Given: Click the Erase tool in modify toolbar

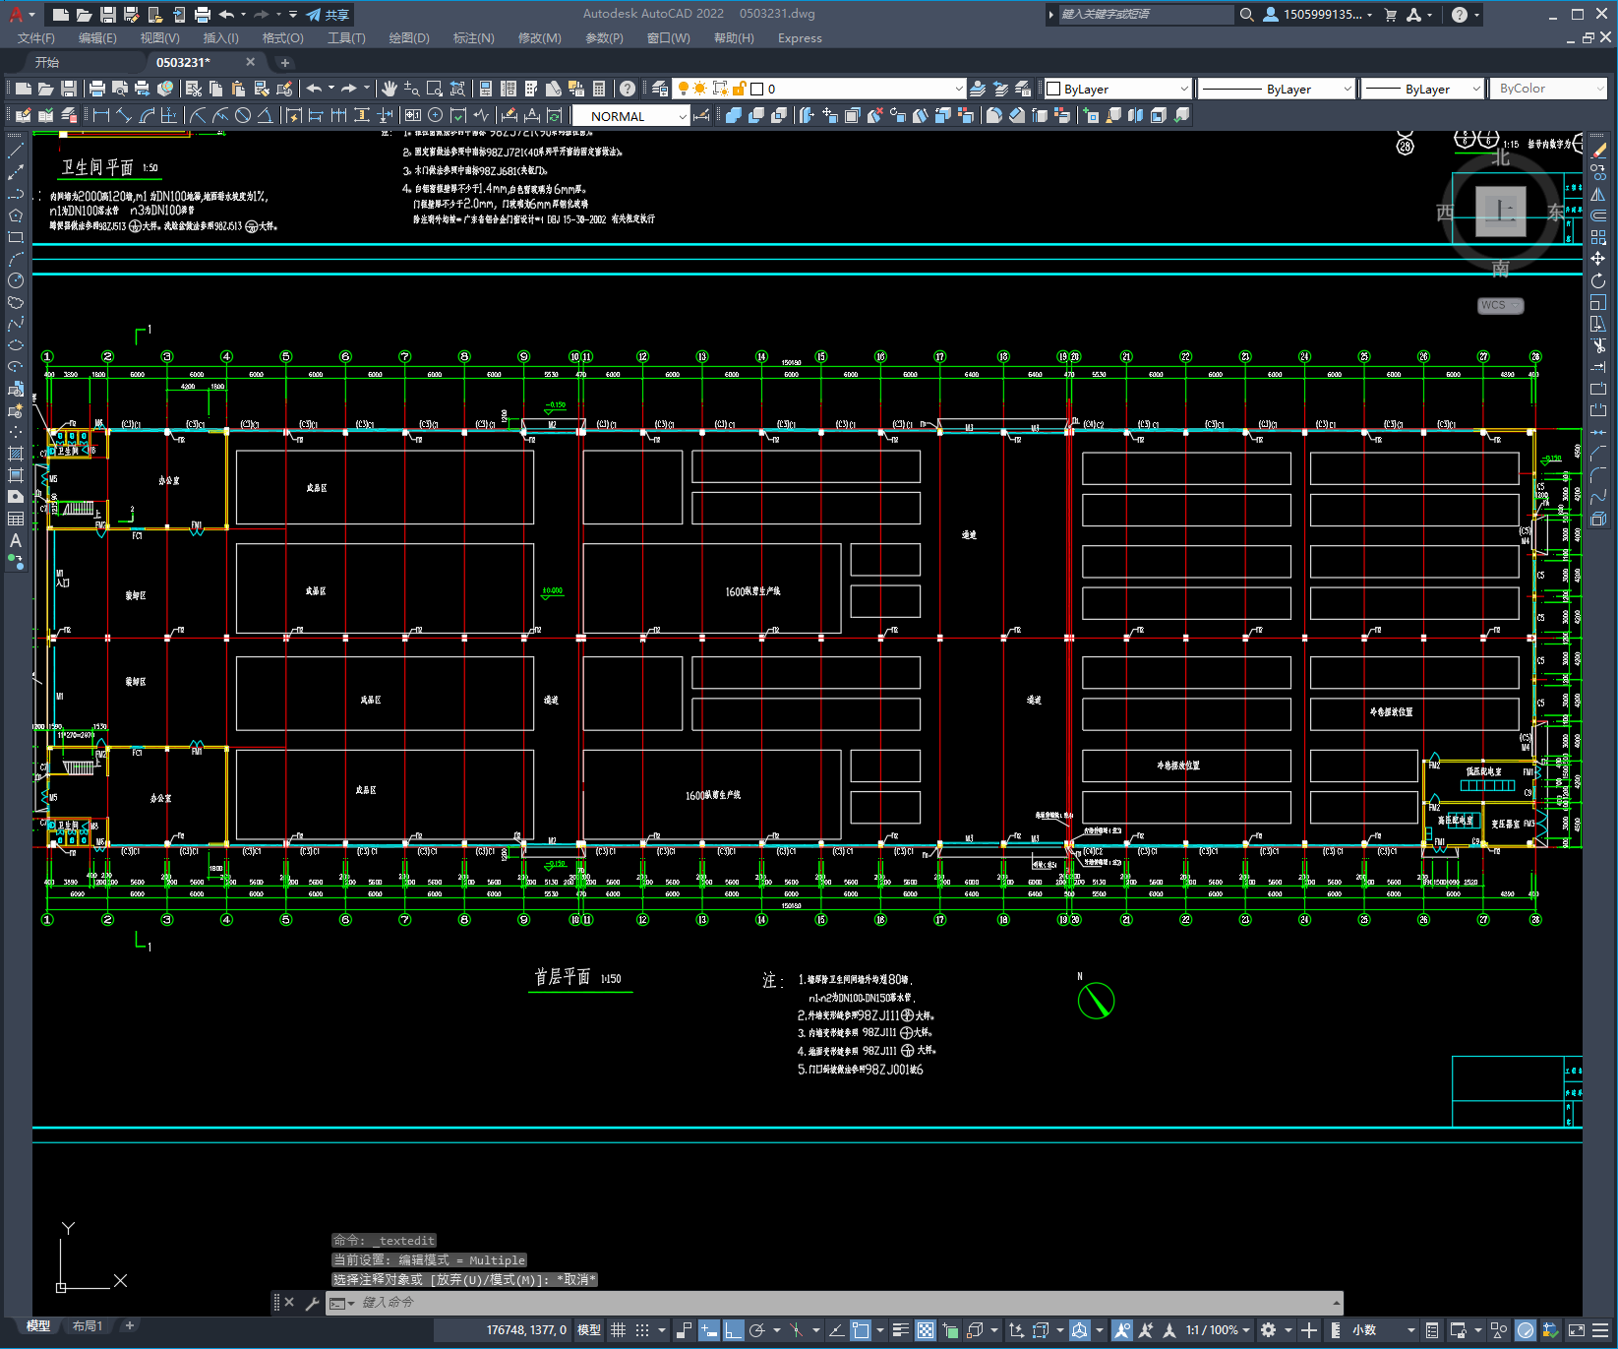Looking at the screenshot, I should pos(1598,151).
